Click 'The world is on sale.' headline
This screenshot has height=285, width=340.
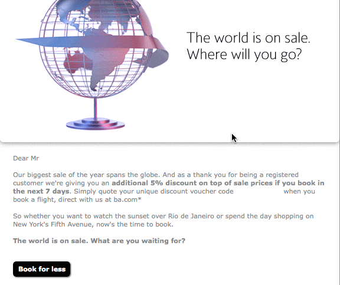[249, 38]
